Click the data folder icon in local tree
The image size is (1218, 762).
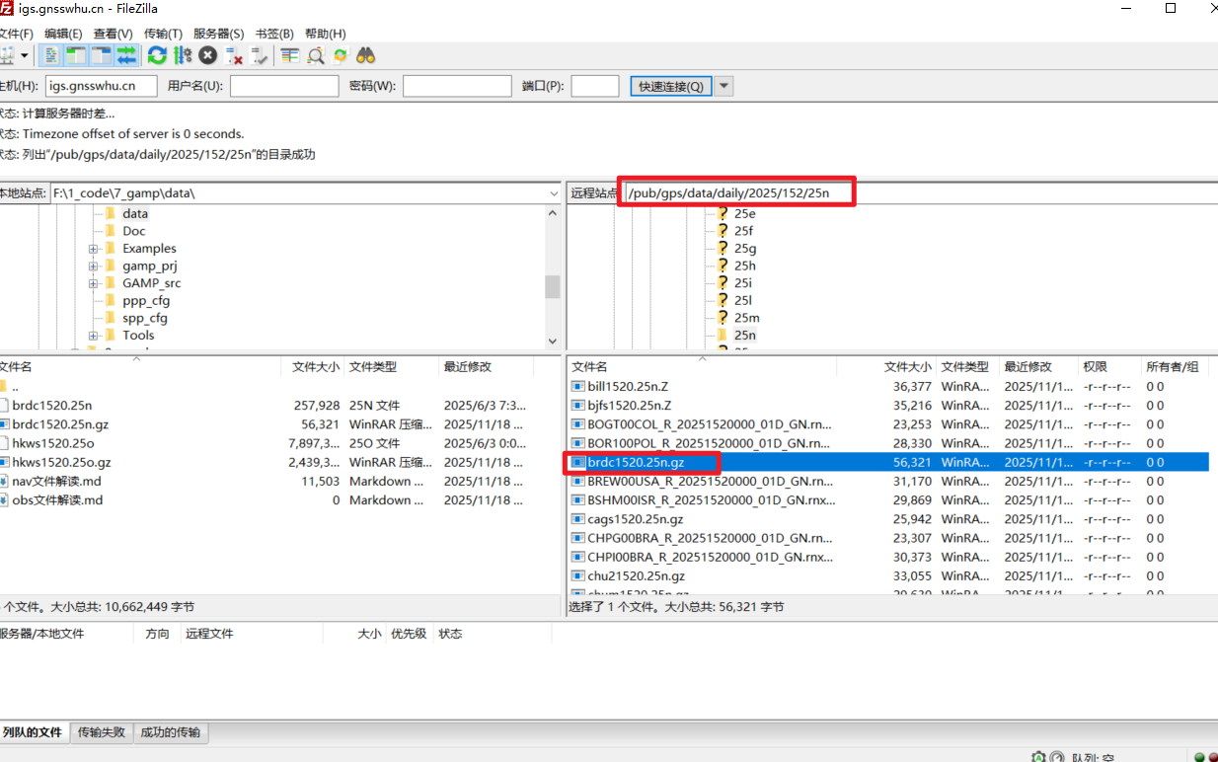[111, 213]
